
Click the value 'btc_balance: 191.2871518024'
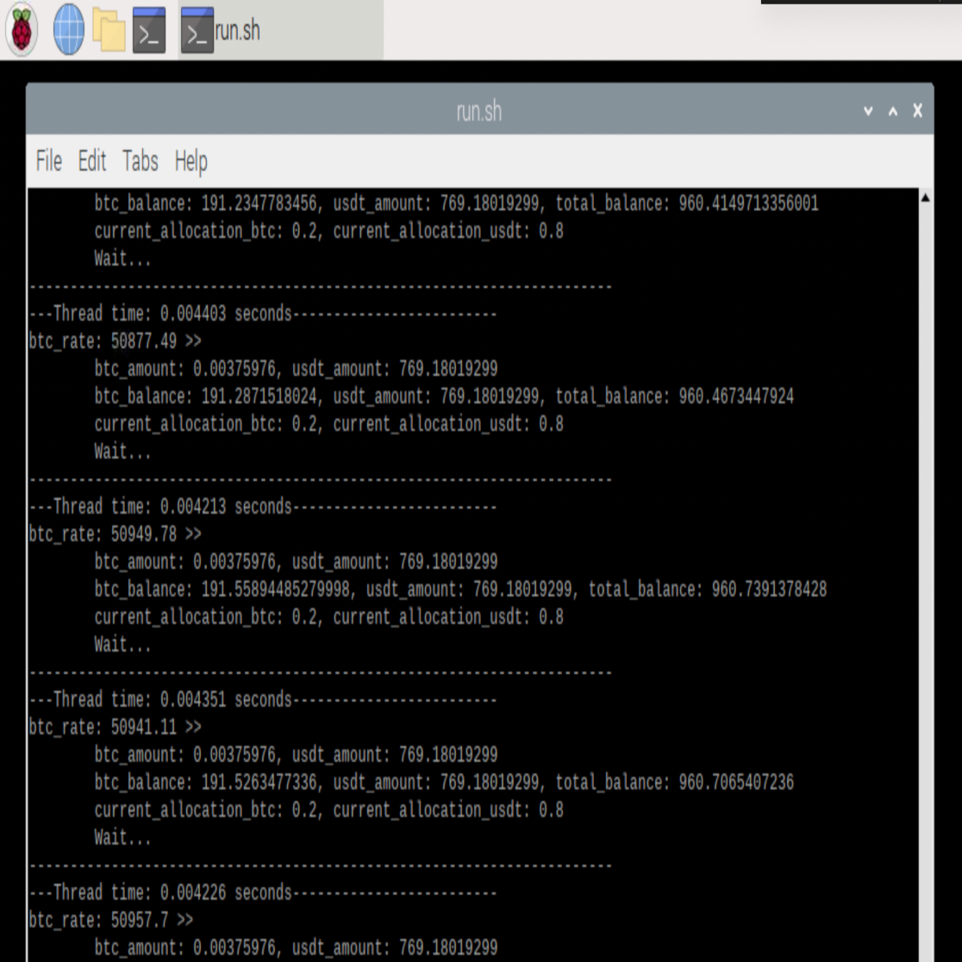pyautogui.click(x=205, y=397)
